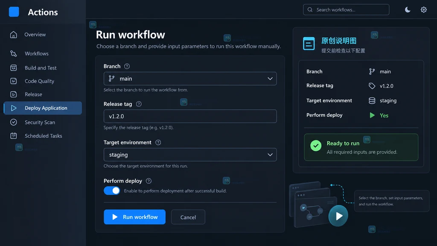The height and width of the screenshot is (246, 437).
Task: Click the Perform deploy label in summary panel
Action: click(324, 115)
